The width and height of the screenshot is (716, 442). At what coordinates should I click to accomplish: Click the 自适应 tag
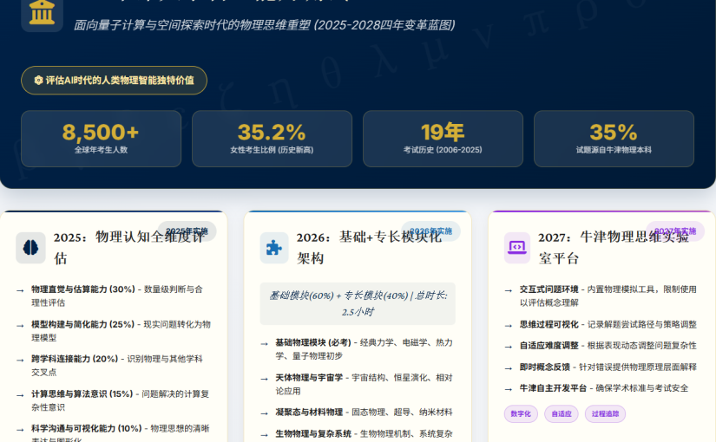point(562,413)
